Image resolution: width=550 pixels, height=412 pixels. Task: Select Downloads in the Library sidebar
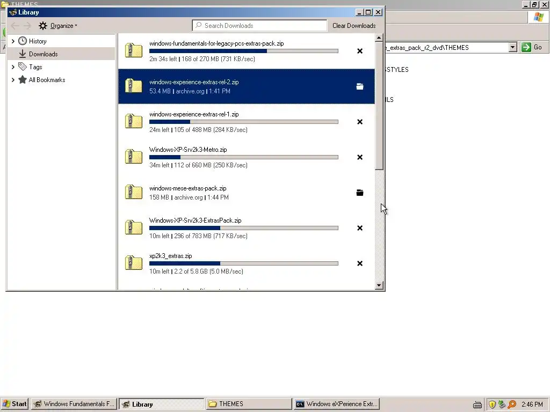coord(61,54)
